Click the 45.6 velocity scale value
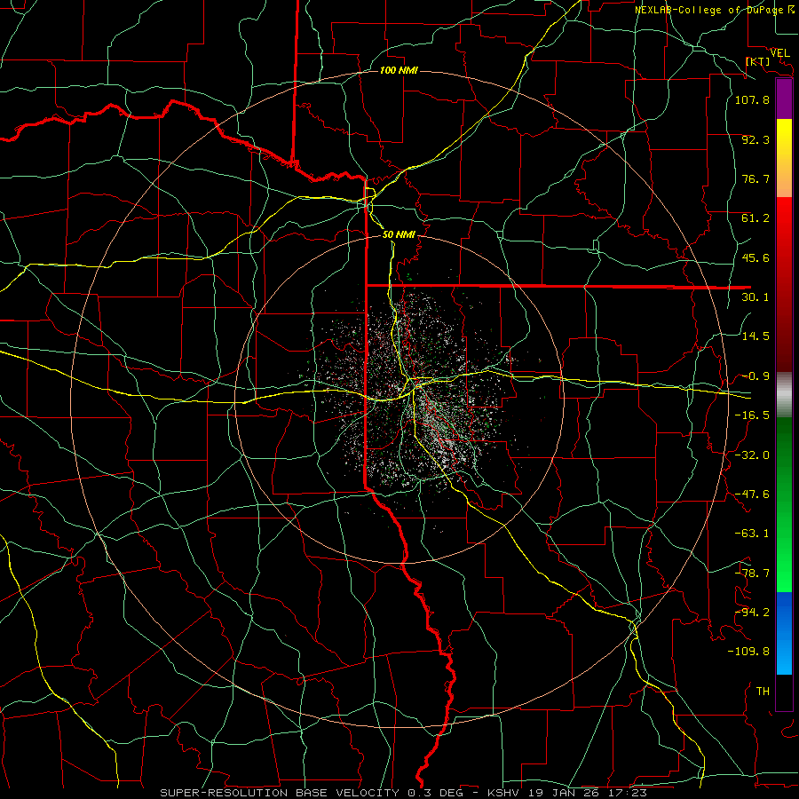Screen dimensions: 799x799 pyautogui.click(x=755, y=257)
